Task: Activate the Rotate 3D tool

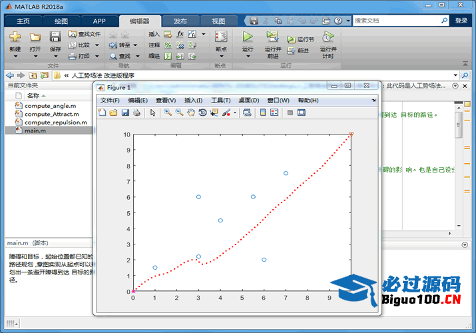Action: 202,113
